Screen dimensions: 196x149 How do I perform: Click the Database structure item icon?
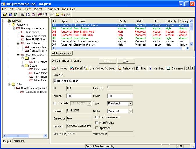pos(22,92)
